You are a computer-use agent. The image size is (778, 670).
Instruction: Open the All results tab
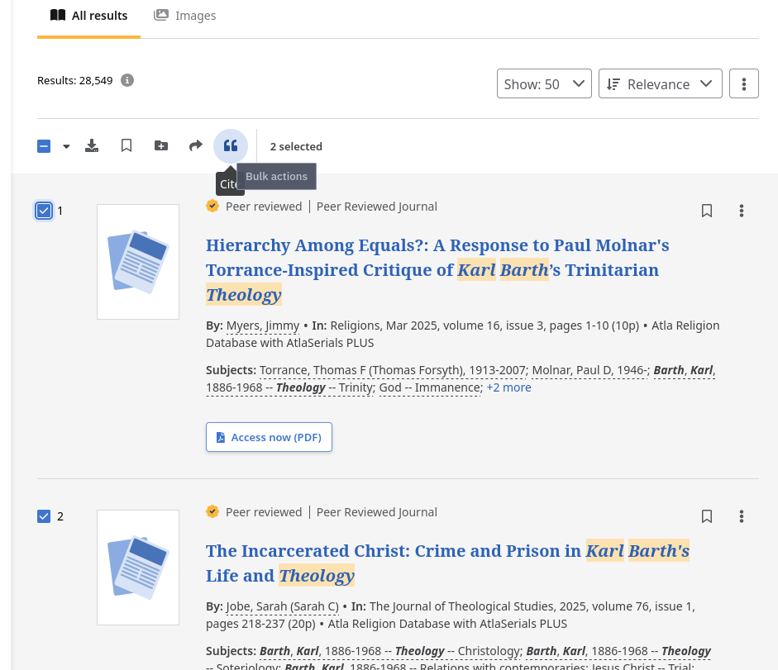[88, 15]
